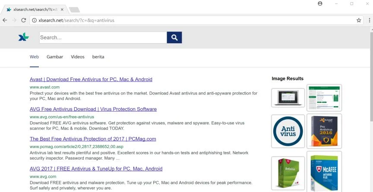This screenshot has width=373, height=192.
Task: Click the Image Results heading
Action: pos(288,79)
